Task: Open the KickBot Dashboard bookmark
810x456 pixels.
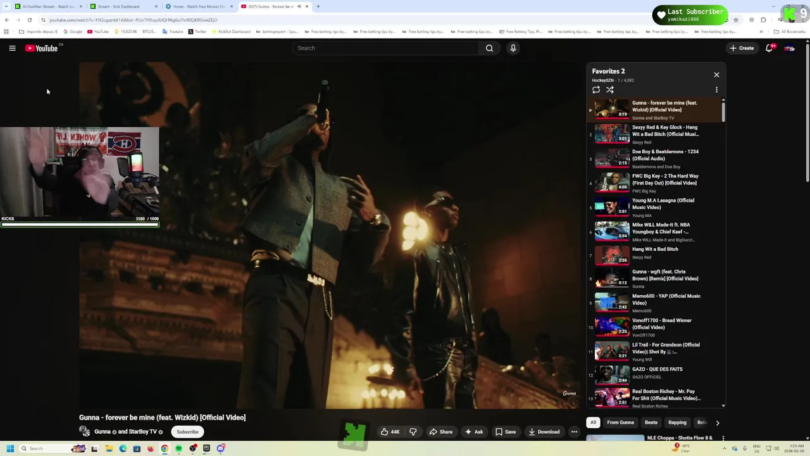Action: [232, 32]
